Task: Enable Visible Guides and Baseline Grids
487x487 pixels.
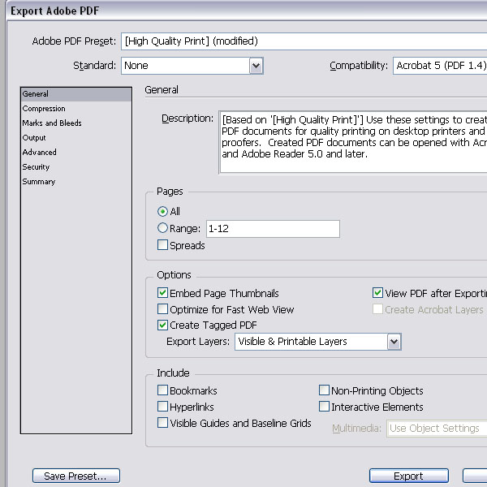Action: pyautogui.click(x=162, y=423)
